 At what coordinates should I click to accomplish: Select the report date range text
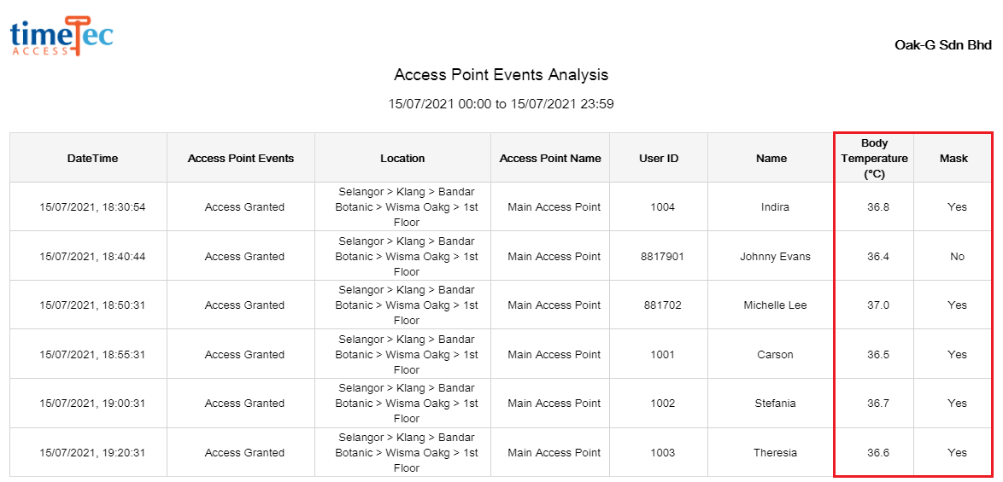(501, 103)
